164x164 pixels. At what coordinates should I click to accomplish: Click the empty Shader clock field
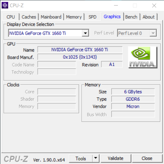[x=57, y=99]
